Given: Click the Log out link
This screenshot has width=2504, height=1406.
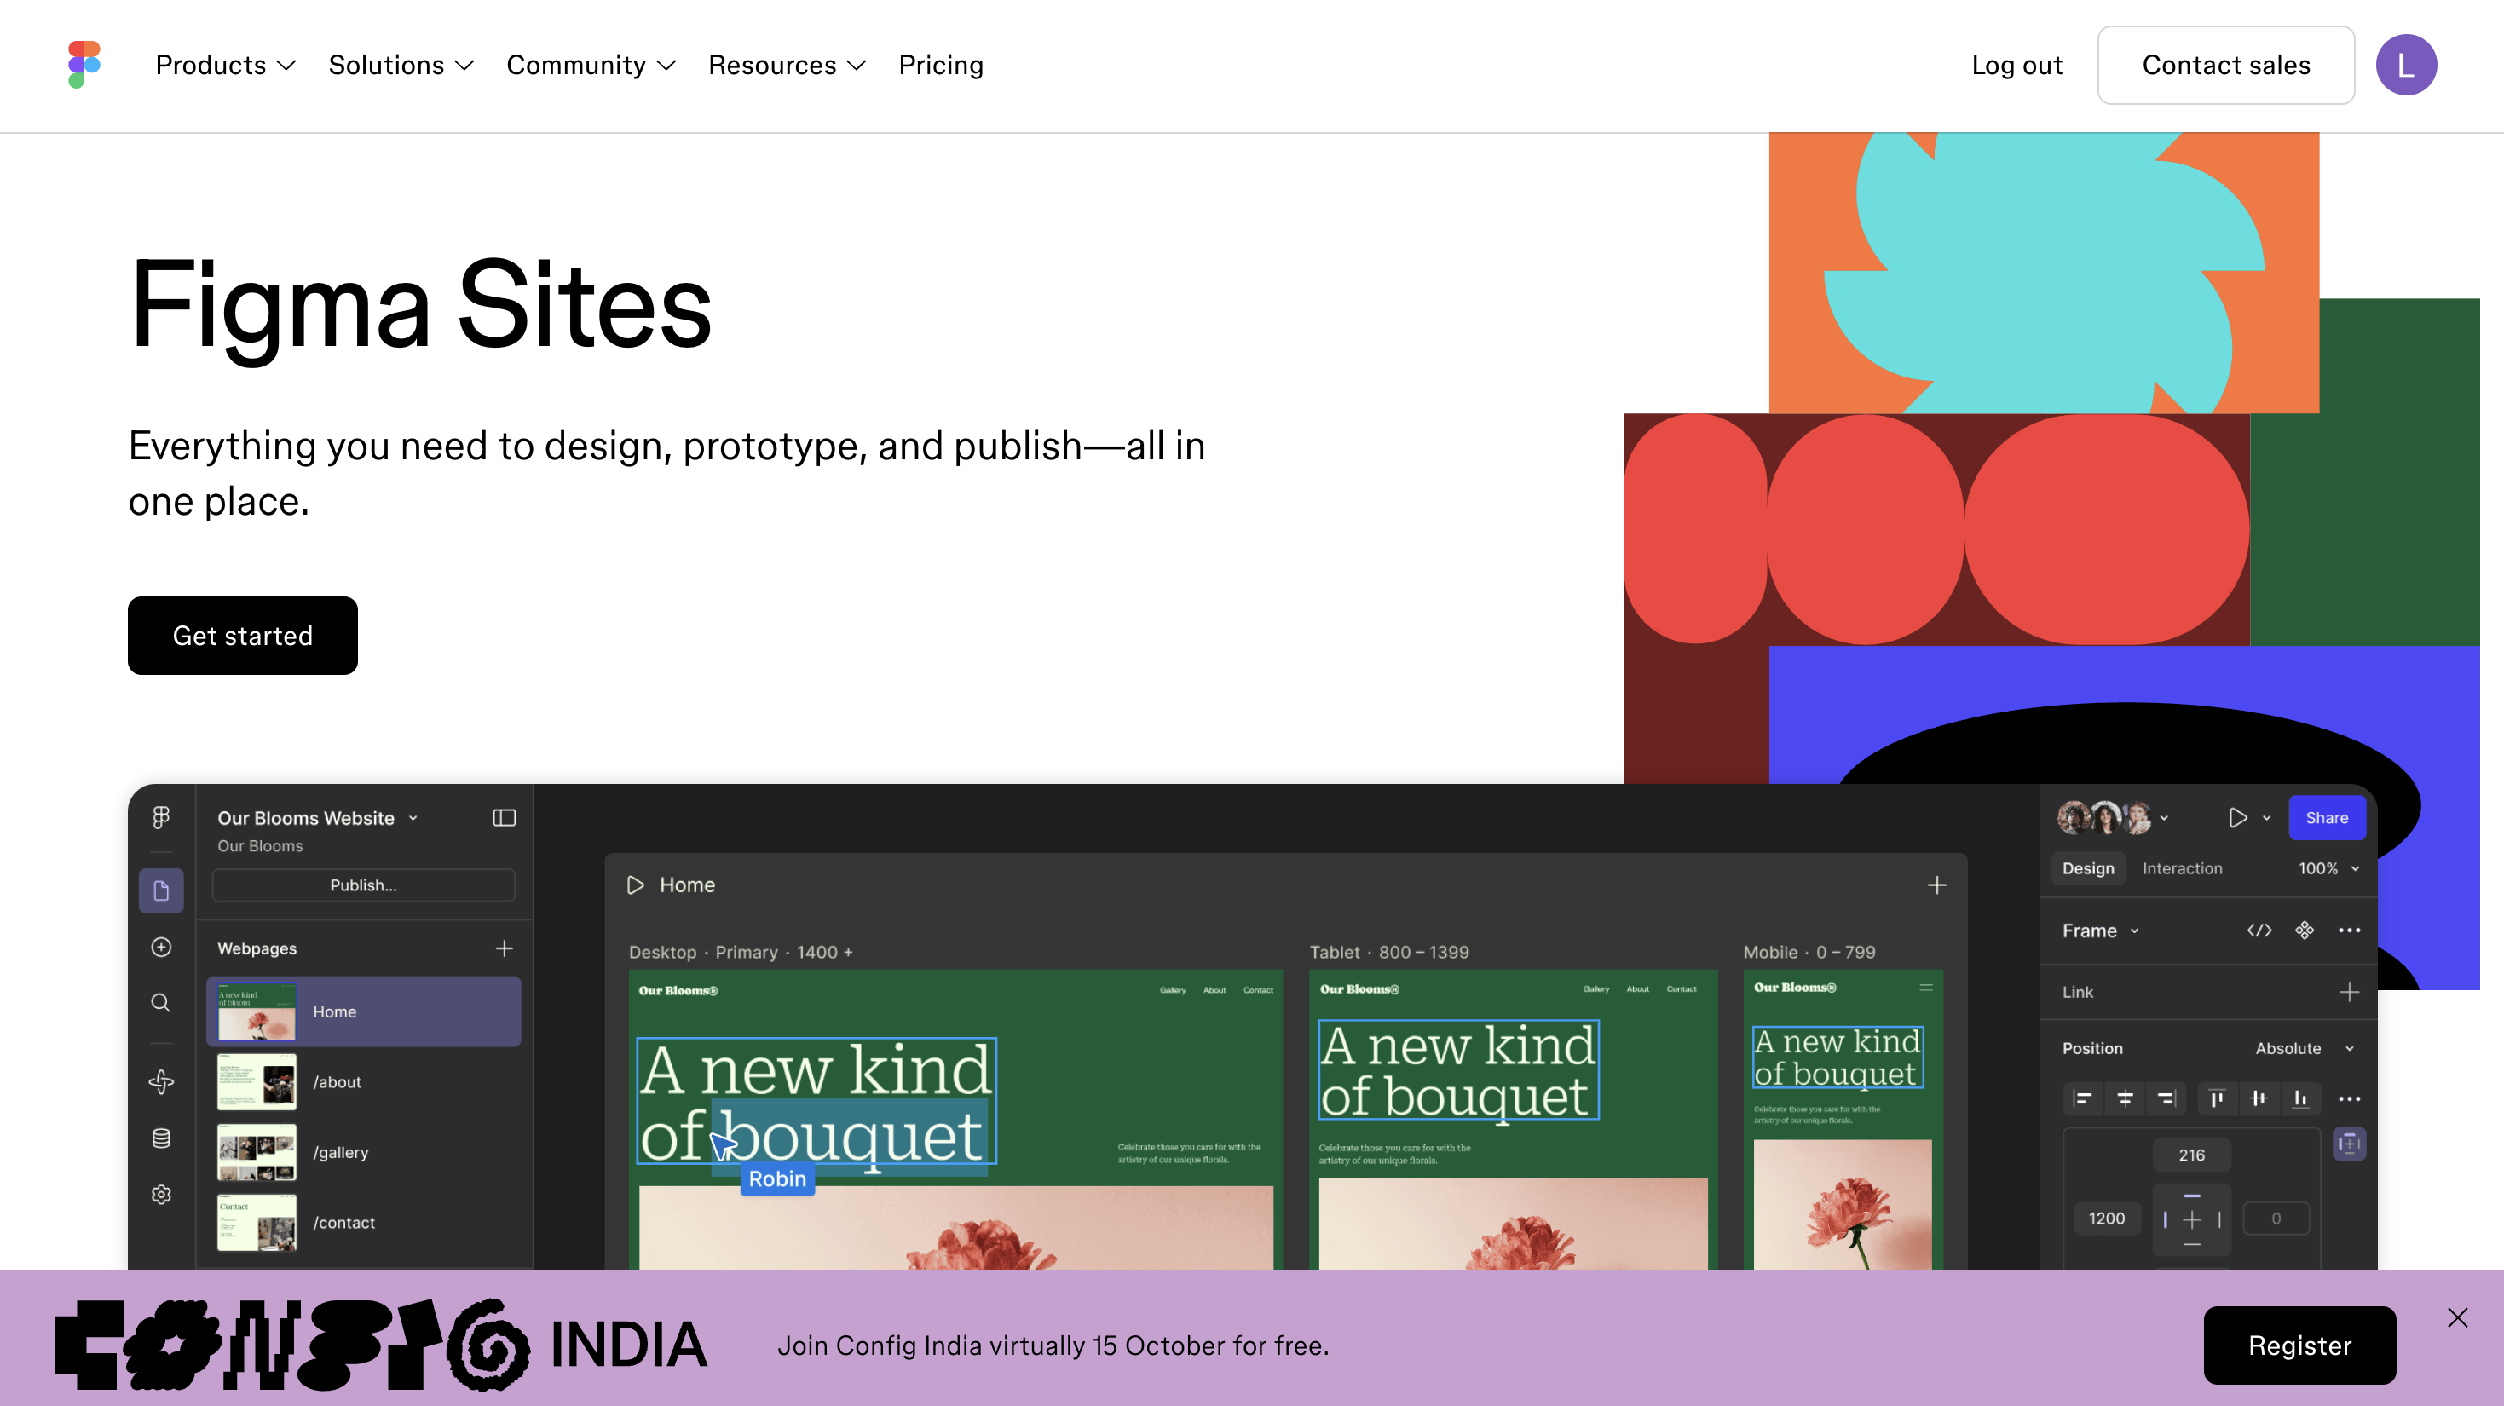Looking at the screenshot, I should click(x=2016, y=65).
